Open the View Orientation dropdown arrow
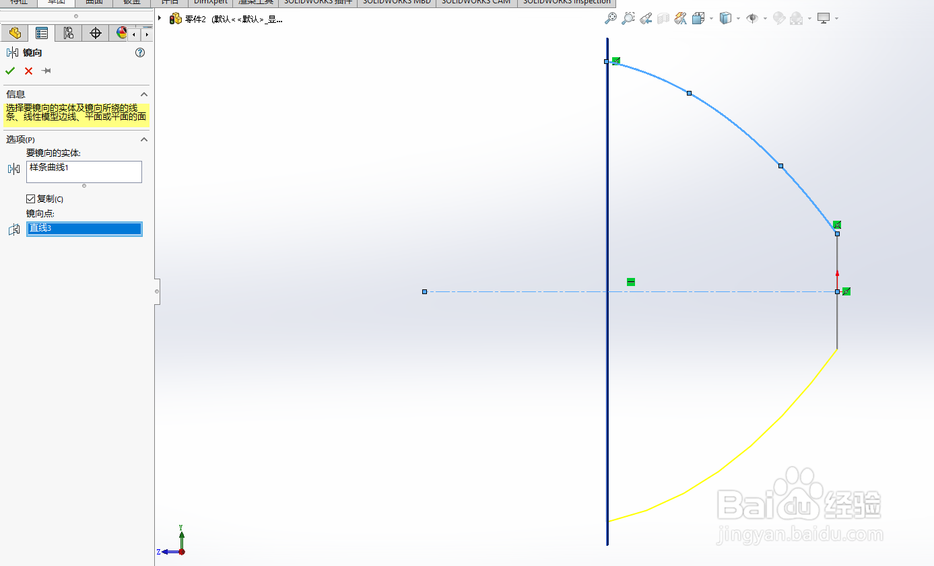The height and width of the screenshot is (566, 934). point(711,19)
